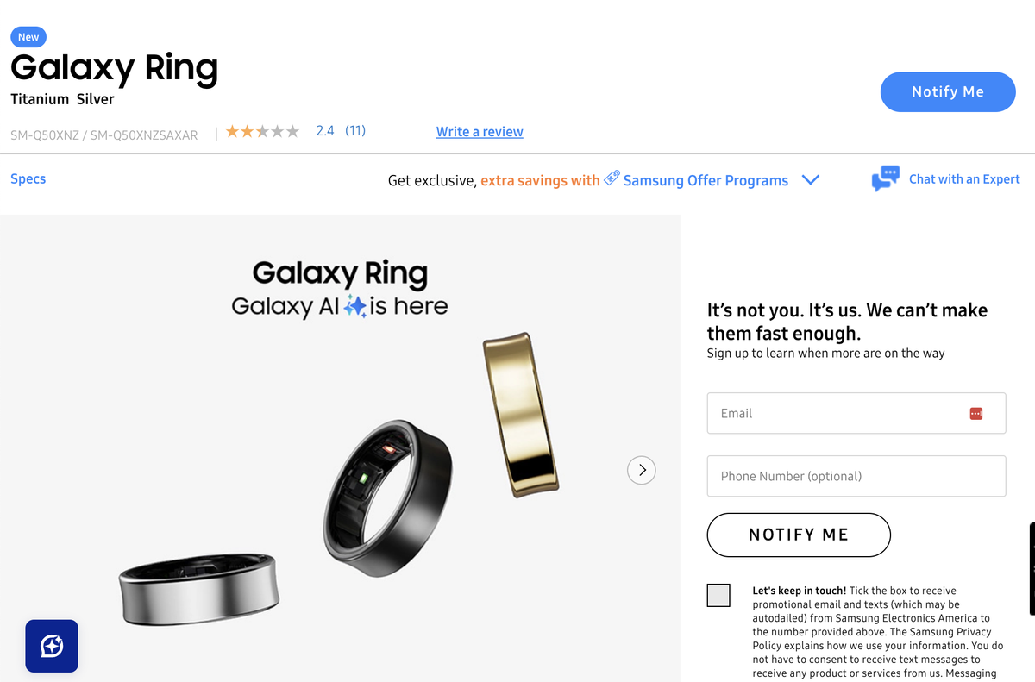Open the blue AI chat assistant bubble
The height and width of the screenshot is (682, 1035).
[x=51, y=646]
